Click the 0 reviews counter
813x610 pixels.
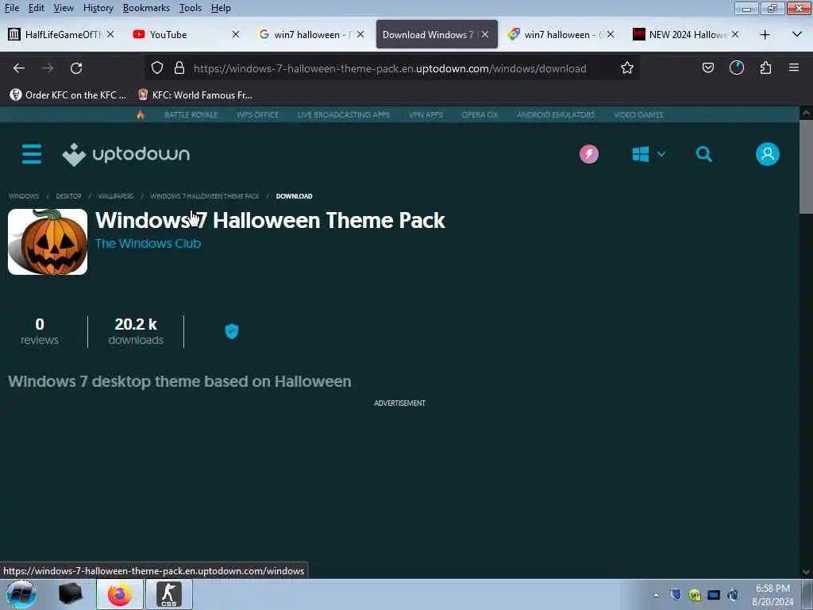40,331
